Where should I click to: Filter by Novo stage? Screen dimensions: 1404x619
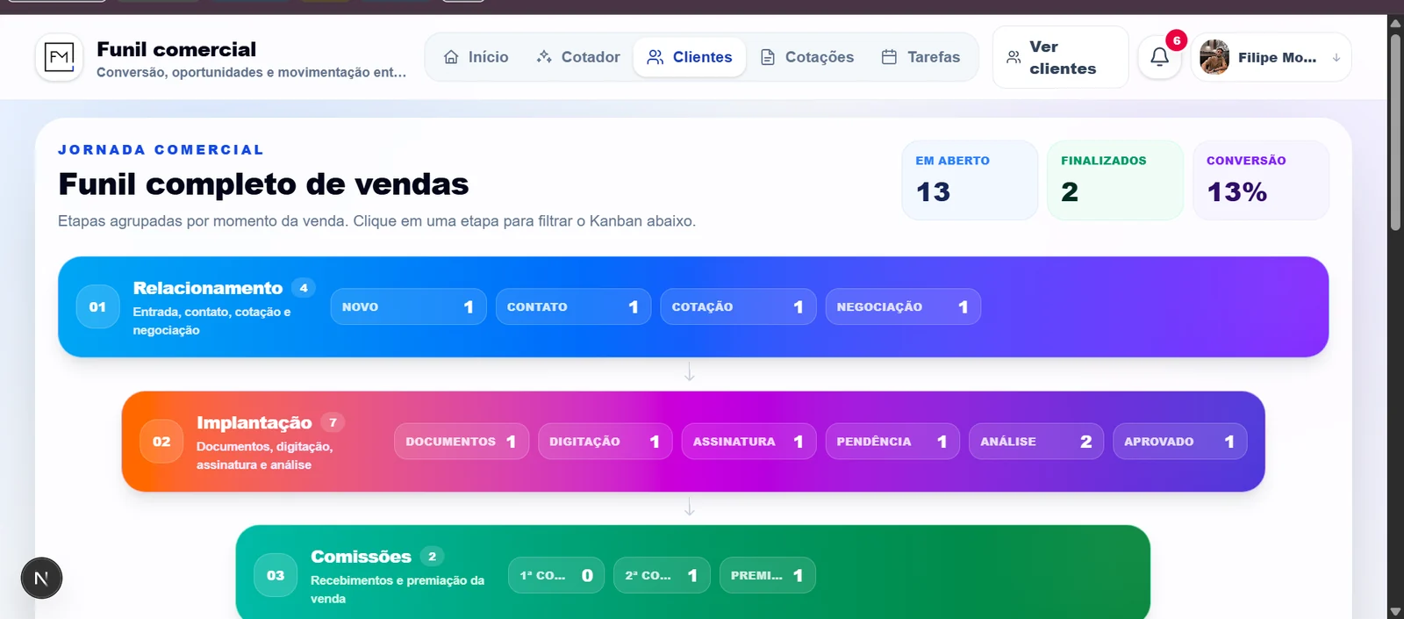(408, 306)
